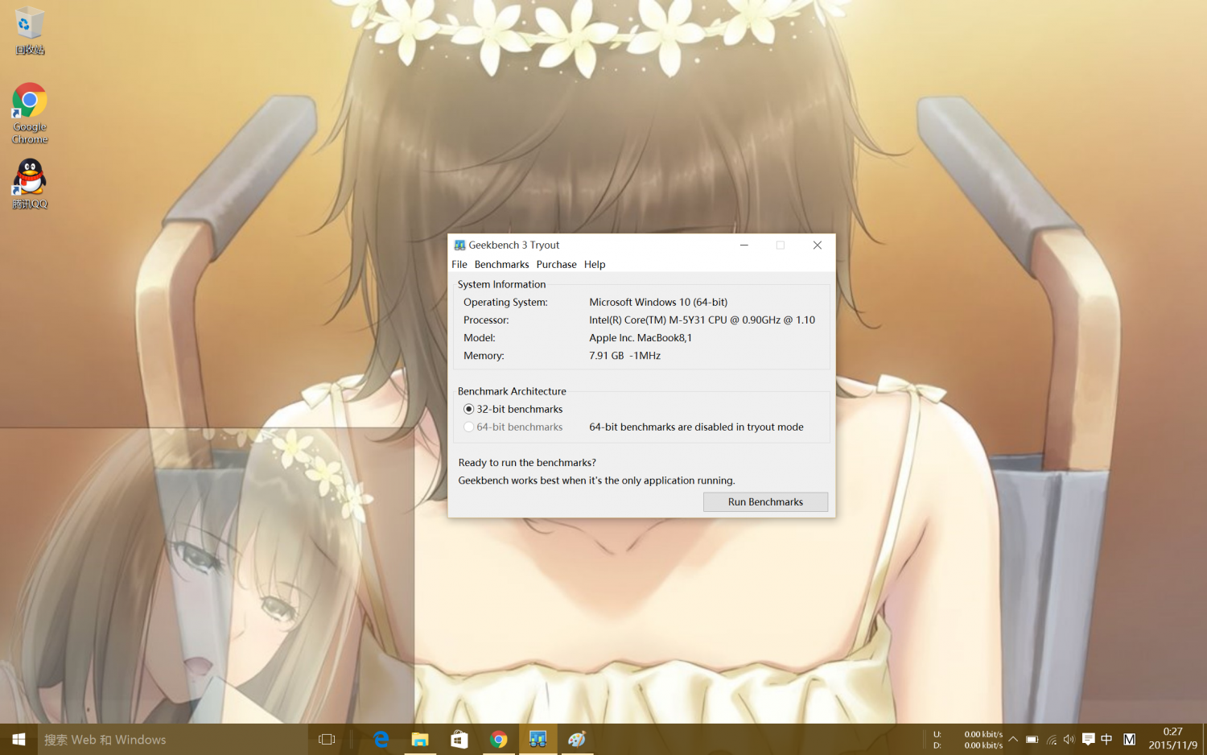This screenshot has width=1207, height=755.
Task: Open the volume control in system tray
Action: [x=1069, y=739]
